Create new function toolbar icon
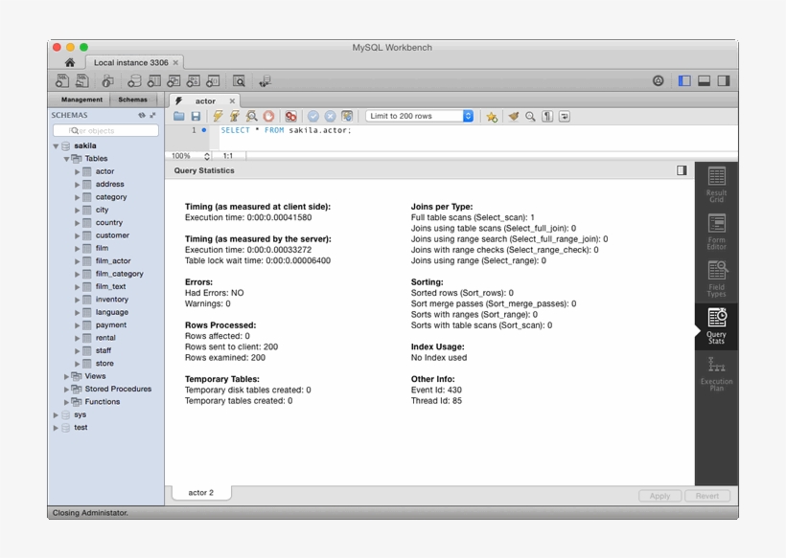Viewport: 786px width, 558px height. pos(213,80)
